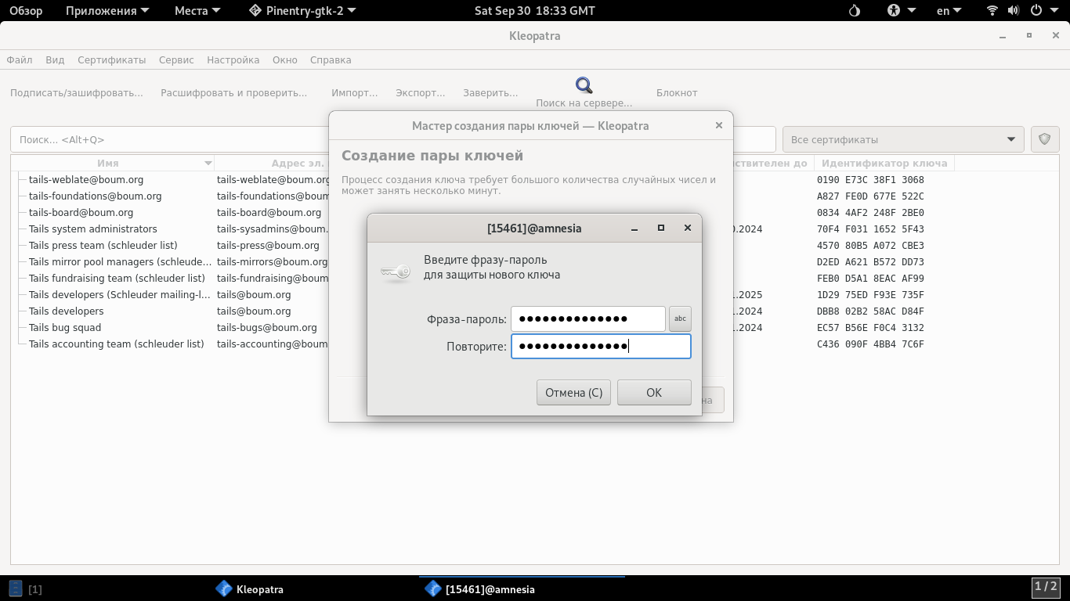
Task: Open the "Места" dropdown menu
Action: [x=197, y=11]
